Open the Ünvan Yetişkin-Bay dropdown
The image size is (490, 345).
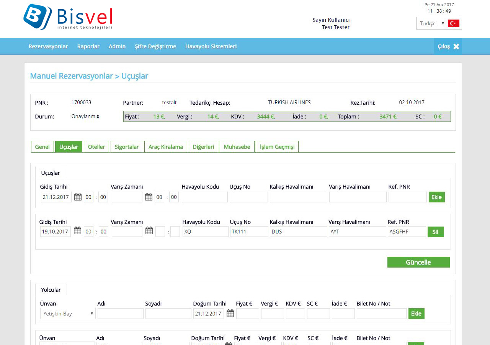(x=68, y=314)
